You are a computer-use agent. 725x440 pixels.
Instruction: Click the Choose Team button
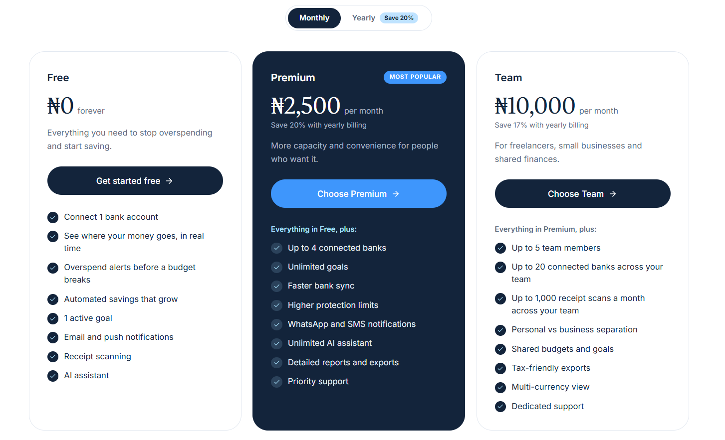pyautogui.click(x=582, y=194)
